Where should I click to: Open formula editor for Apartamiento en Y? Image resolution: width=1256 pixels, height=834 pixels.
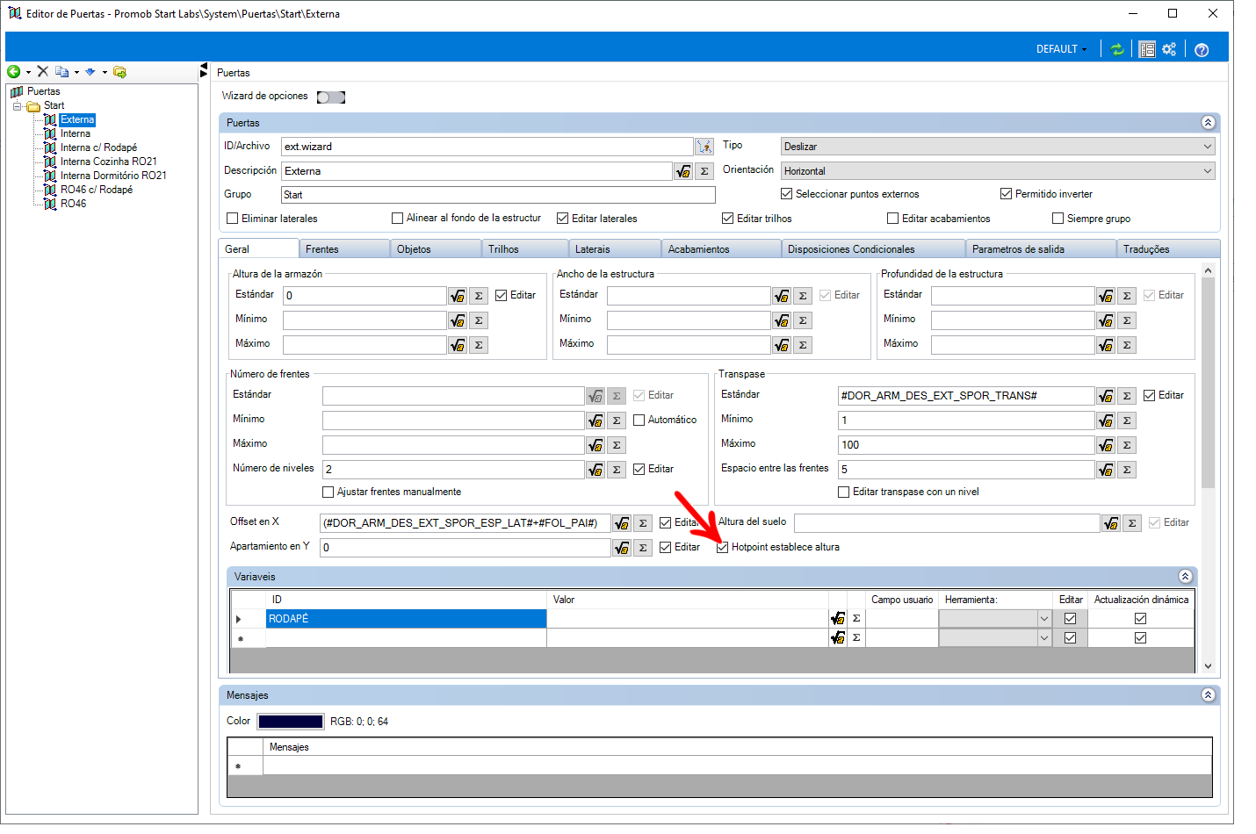pyautogui.click(x=622, y=548)
